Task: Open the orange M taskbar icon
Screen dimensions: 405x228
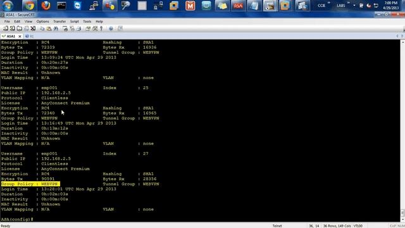Action: (x=190, y=6)
